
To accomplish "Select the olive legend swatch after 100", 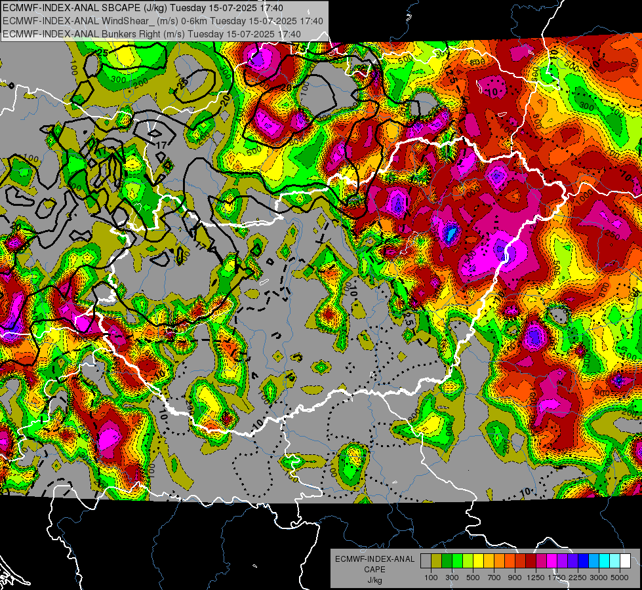I will click(437, 560).
